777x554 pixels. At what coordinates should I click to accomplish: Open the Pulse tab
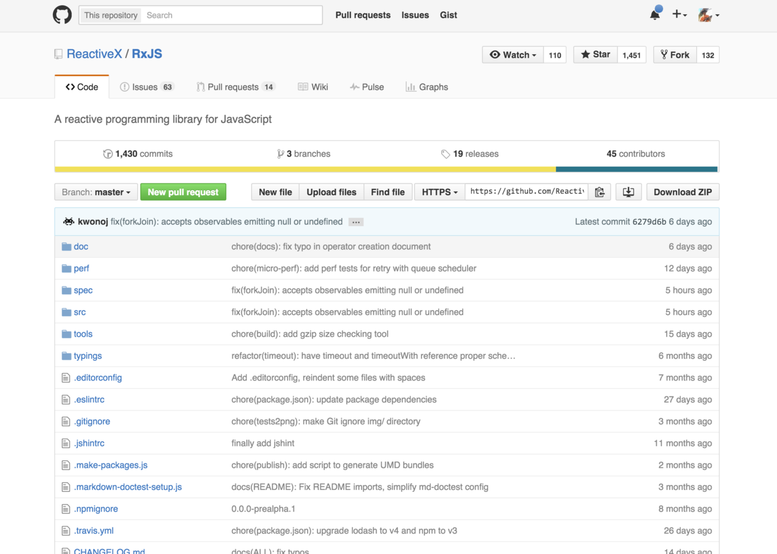point(367,87)
